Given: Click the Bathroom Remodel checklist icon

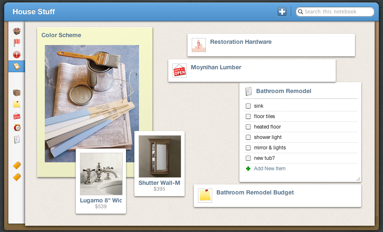Looking at the screenshot, I should [x=248, y=91].
